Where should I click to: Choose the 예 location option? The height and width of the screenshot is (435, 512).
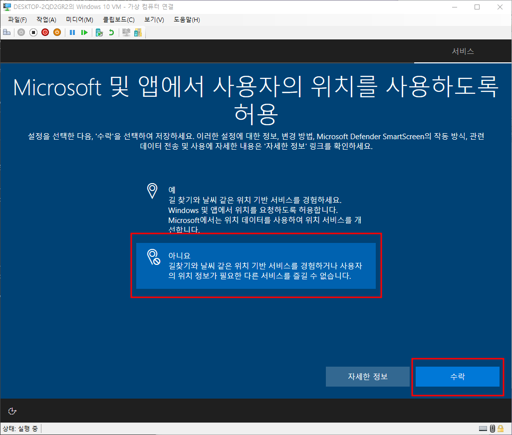256,209
